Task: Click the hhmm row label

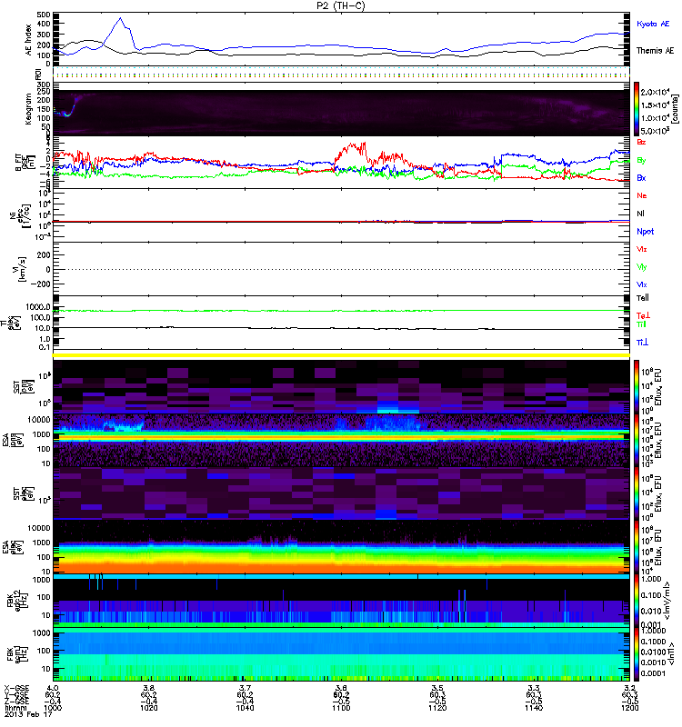Action: tap(15, 708)
